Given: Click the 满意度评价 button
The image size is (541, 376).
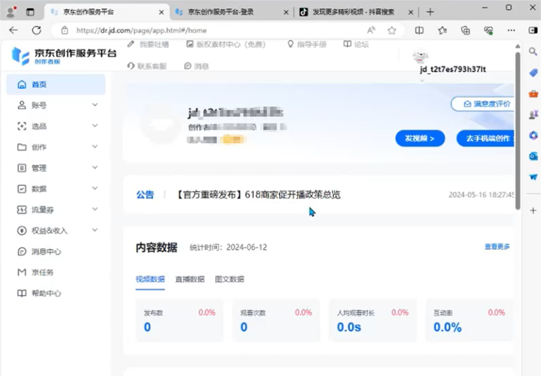Looking at the screenshot, I should point(483,104).
